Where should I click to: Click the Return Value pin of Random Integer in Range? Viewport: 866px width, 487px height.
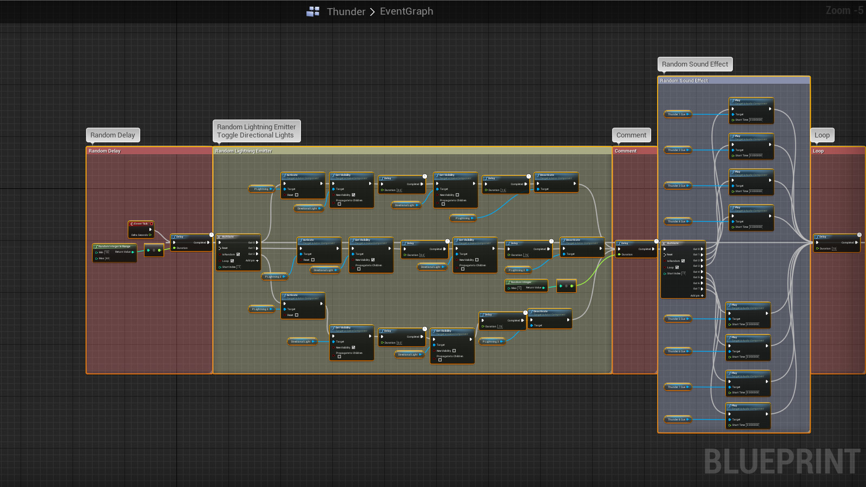(133, 252)
